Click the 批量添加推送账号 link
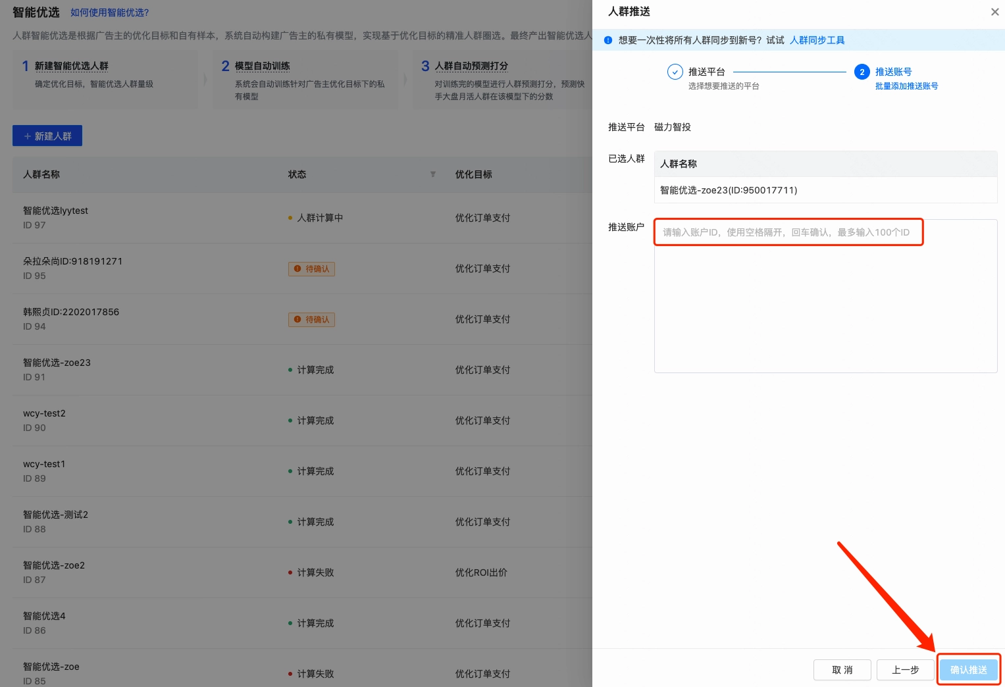1005x687 pixels. pyautogui.click(x=907, y=86)
